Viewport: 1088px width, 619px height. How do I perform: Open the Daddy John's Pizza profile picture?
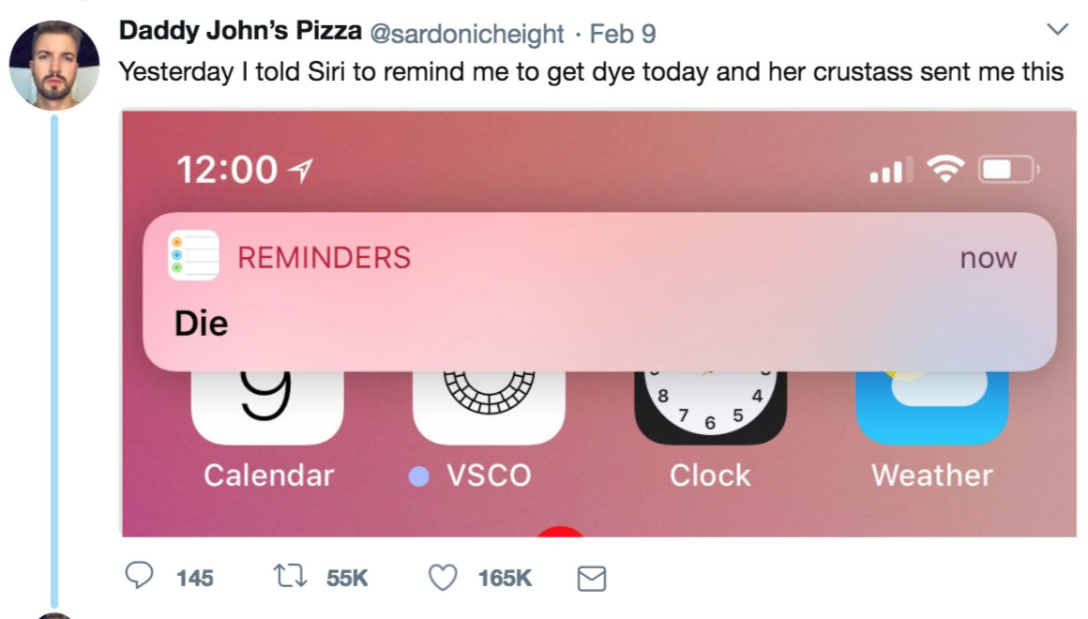click(x=54, y=66)
